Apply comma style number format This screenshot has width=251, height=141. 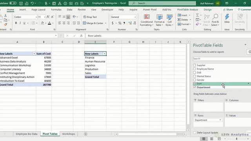124,23
